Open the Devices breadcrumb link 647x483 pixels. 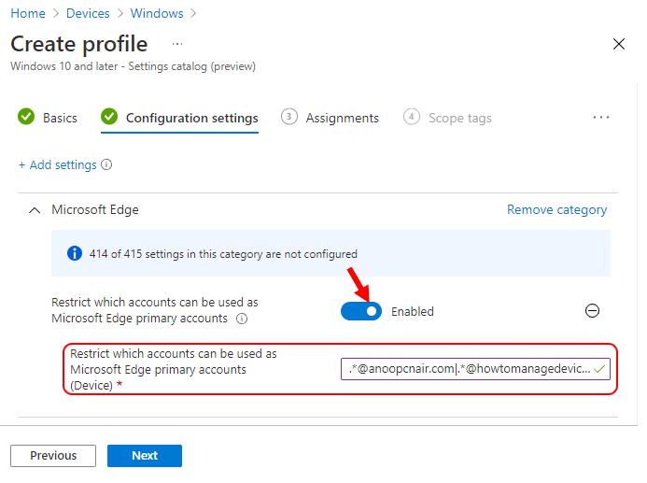(88, 13)
